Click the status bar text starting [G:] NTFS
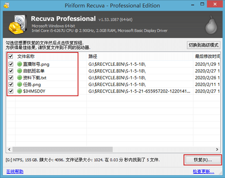 click(x=83, y=160)
